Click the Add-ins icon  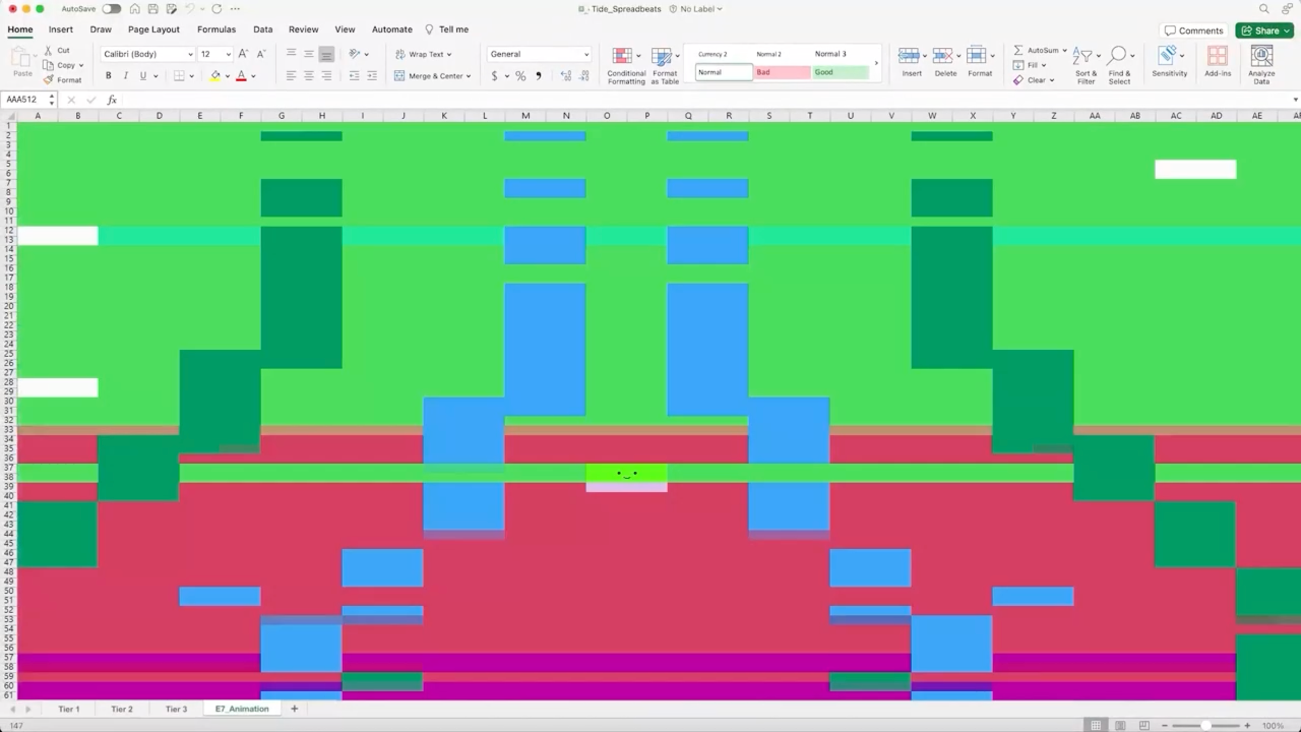[1218, 56]
